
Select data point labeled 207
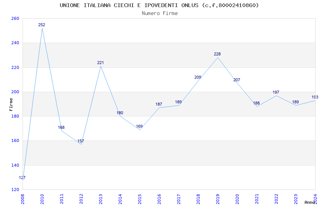pyautogui.click(x=237, y=80)
